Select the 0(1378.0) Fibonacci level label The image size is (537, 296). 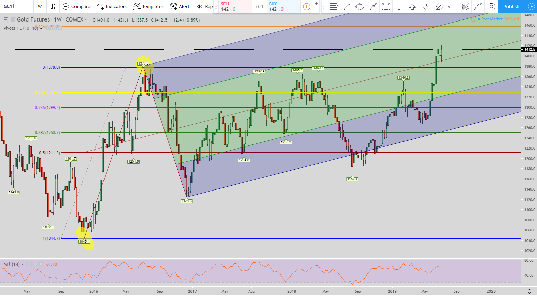(x=51, y=67)
